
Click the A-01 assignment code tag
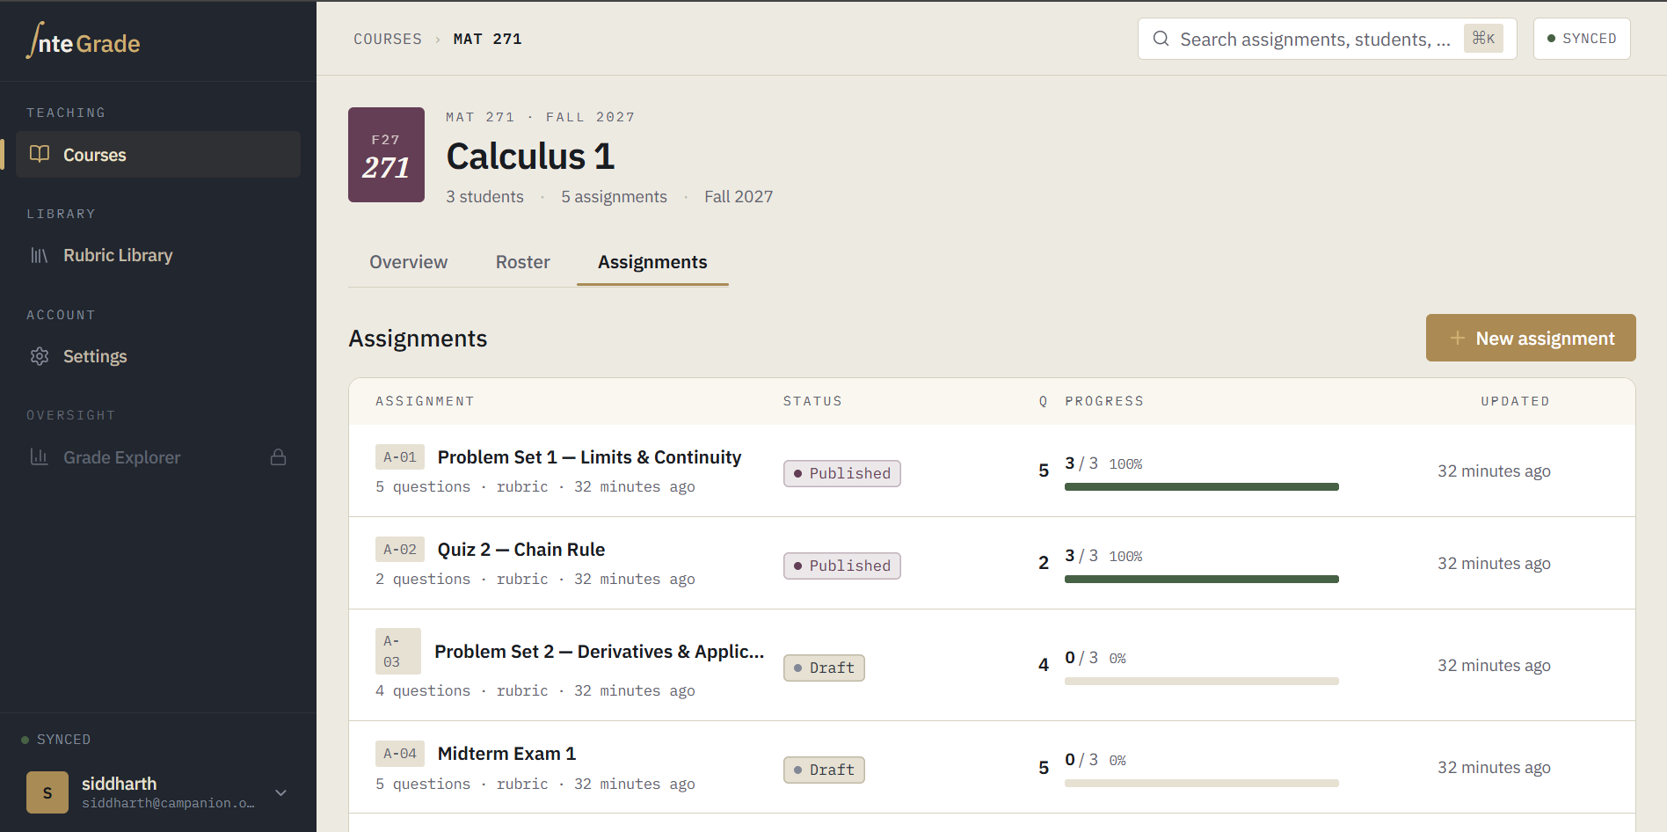pyautogui.click(x=400, y=456)
